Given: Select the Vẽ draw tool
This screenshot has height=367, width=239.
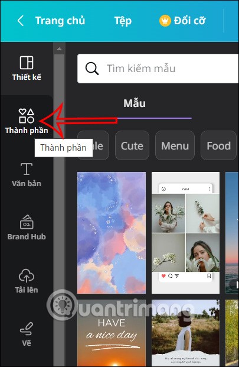Looking at the screenshot, I should 27,329.
